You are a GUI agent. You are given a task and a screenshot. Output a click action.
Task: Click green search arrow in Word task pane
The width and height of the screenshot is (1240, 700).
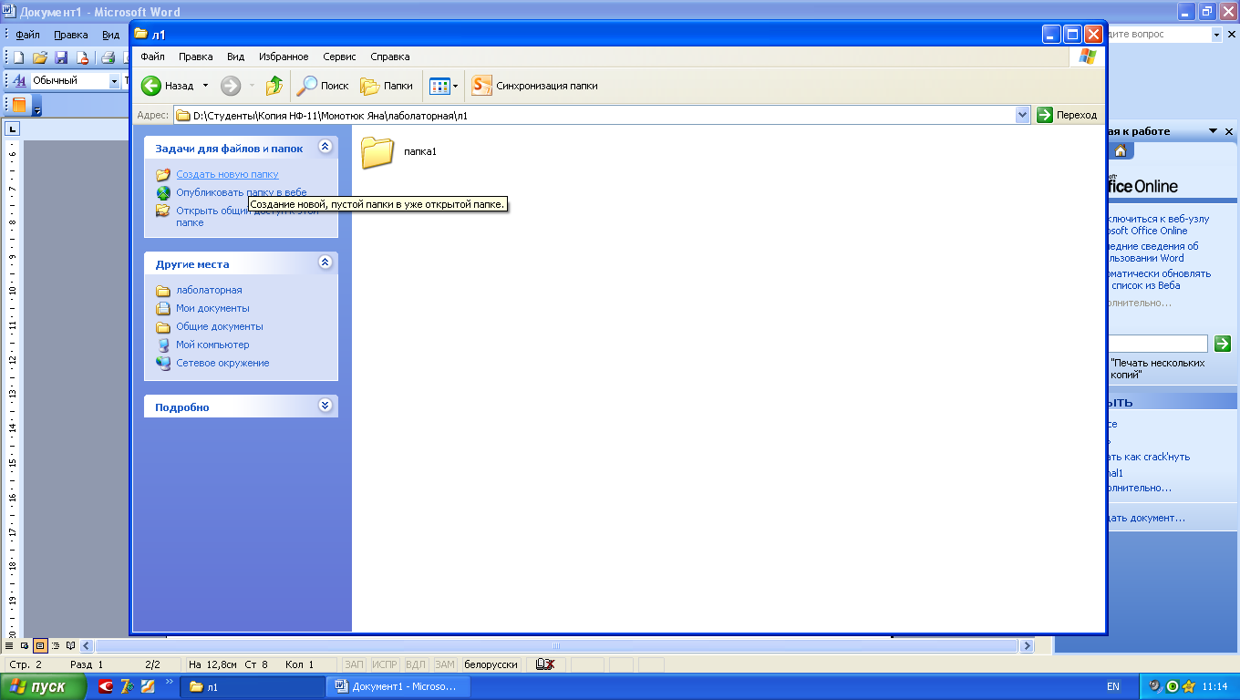pyautogui.click(x=1223, y=344)
